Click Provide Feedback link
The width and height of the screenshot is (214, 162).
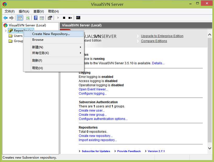[x=129, y=151]
